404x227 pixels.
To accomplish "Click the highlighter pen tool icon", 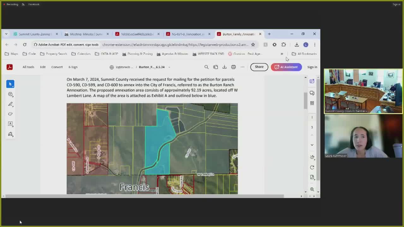I will [x=10, y=104].
